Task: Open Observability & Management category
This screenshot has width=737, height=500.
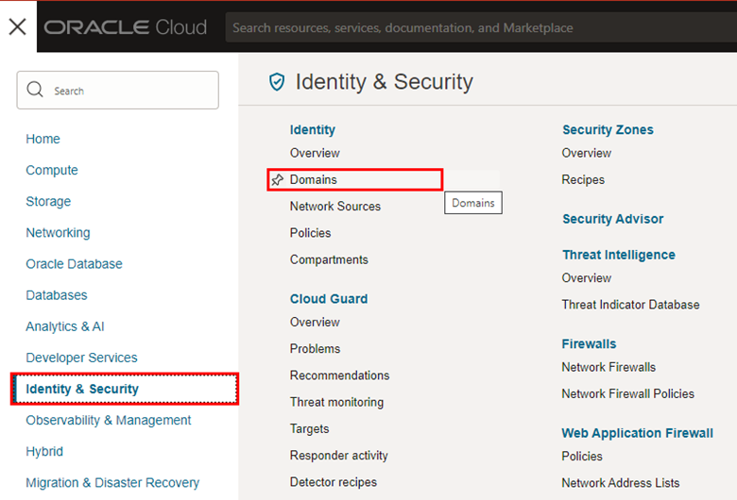Action: (x=108, y=420)
